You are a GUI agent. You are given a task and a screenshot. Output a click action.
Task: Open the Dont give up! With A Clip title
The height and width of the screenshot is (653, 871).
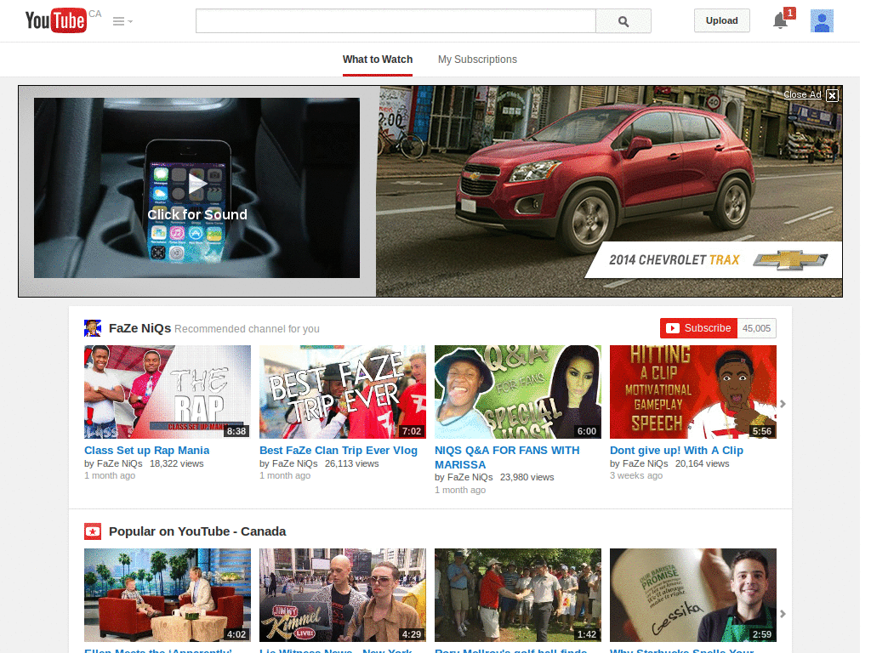(x=676, y=451)
